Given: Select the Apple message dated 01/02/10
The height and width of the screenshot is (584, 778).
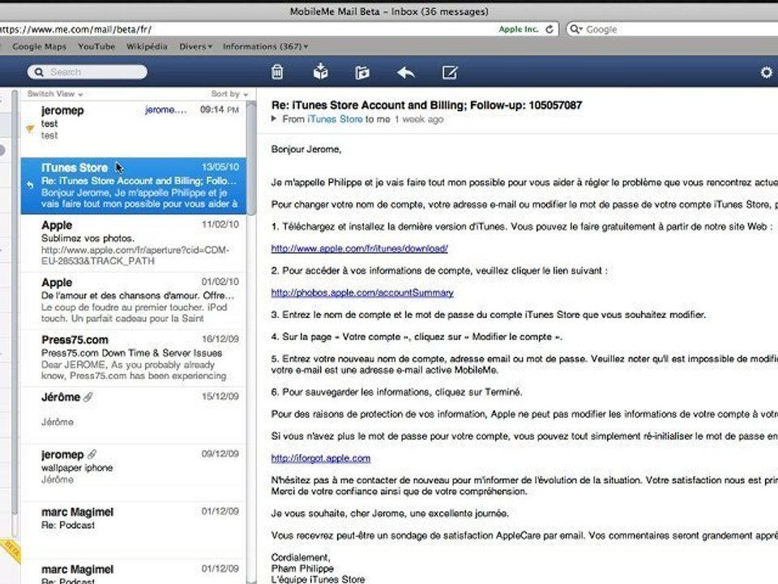Looking at the screenshot, I should [x=133, y=300].
